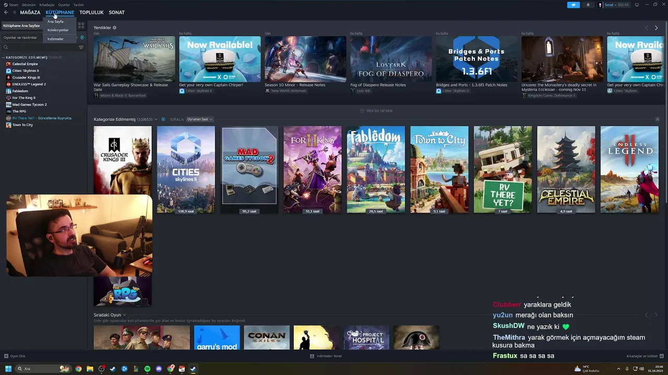Screen dimensions: 668x375
Task: Open Yenilikler settings gear
Action: 115,28
